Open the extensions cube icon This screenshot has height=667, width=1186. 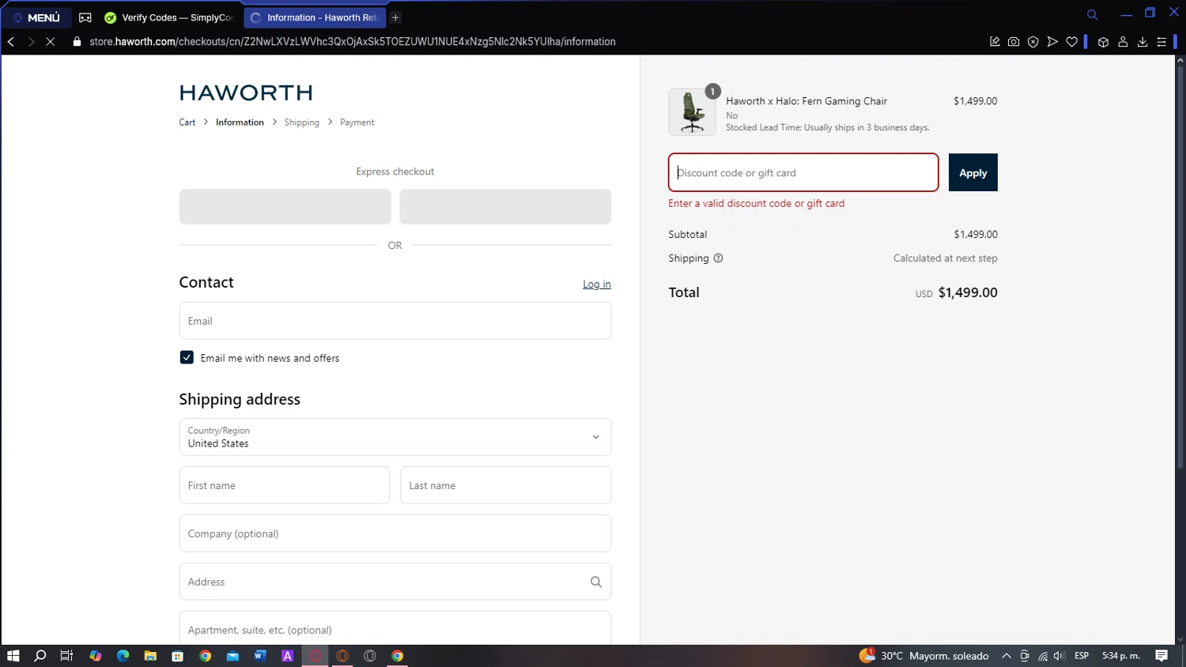click(1103, 42)
